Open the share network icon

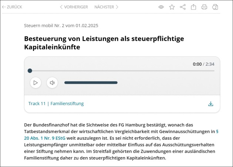click(182, 7)
